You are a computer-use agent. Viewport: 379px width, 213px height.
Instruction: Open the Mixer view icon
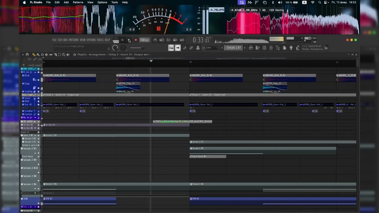271,48
